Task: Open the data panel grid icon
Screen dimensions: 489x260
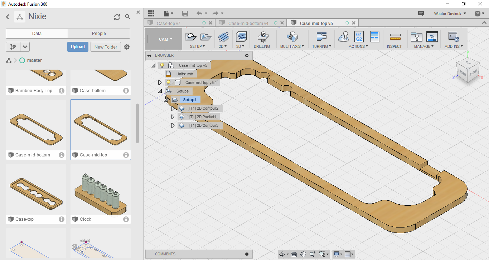Action: click(x=151, y=14)
